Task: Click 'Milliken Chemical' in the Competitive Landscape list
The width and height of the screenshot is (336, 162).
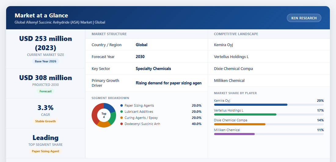Action: click(x=229, y=81)
